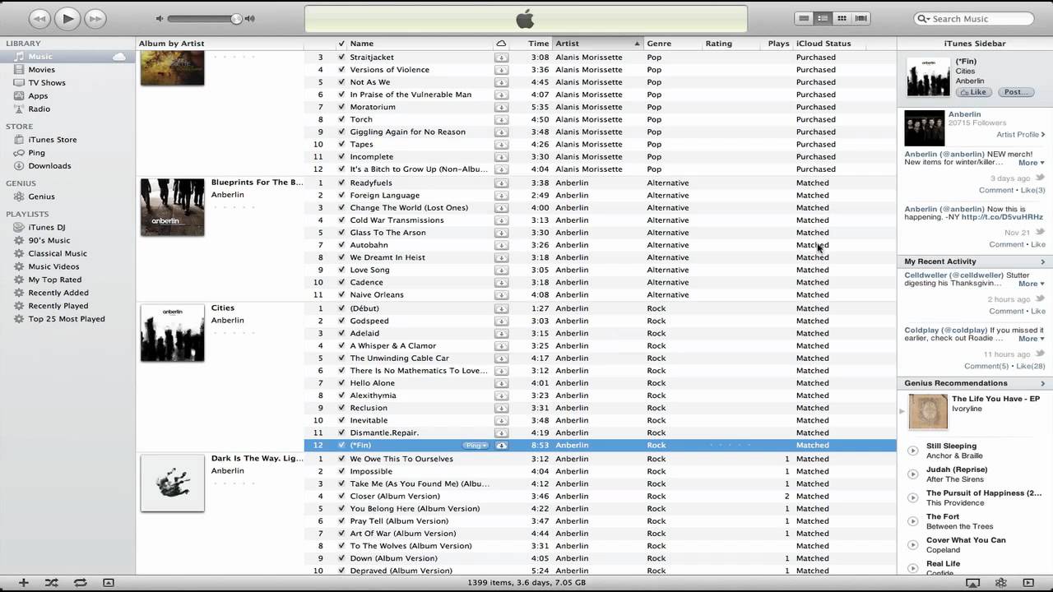1053x592 pixels.
Task: Open the Ping dropdown on (*Fin) row
Action: 476,446
